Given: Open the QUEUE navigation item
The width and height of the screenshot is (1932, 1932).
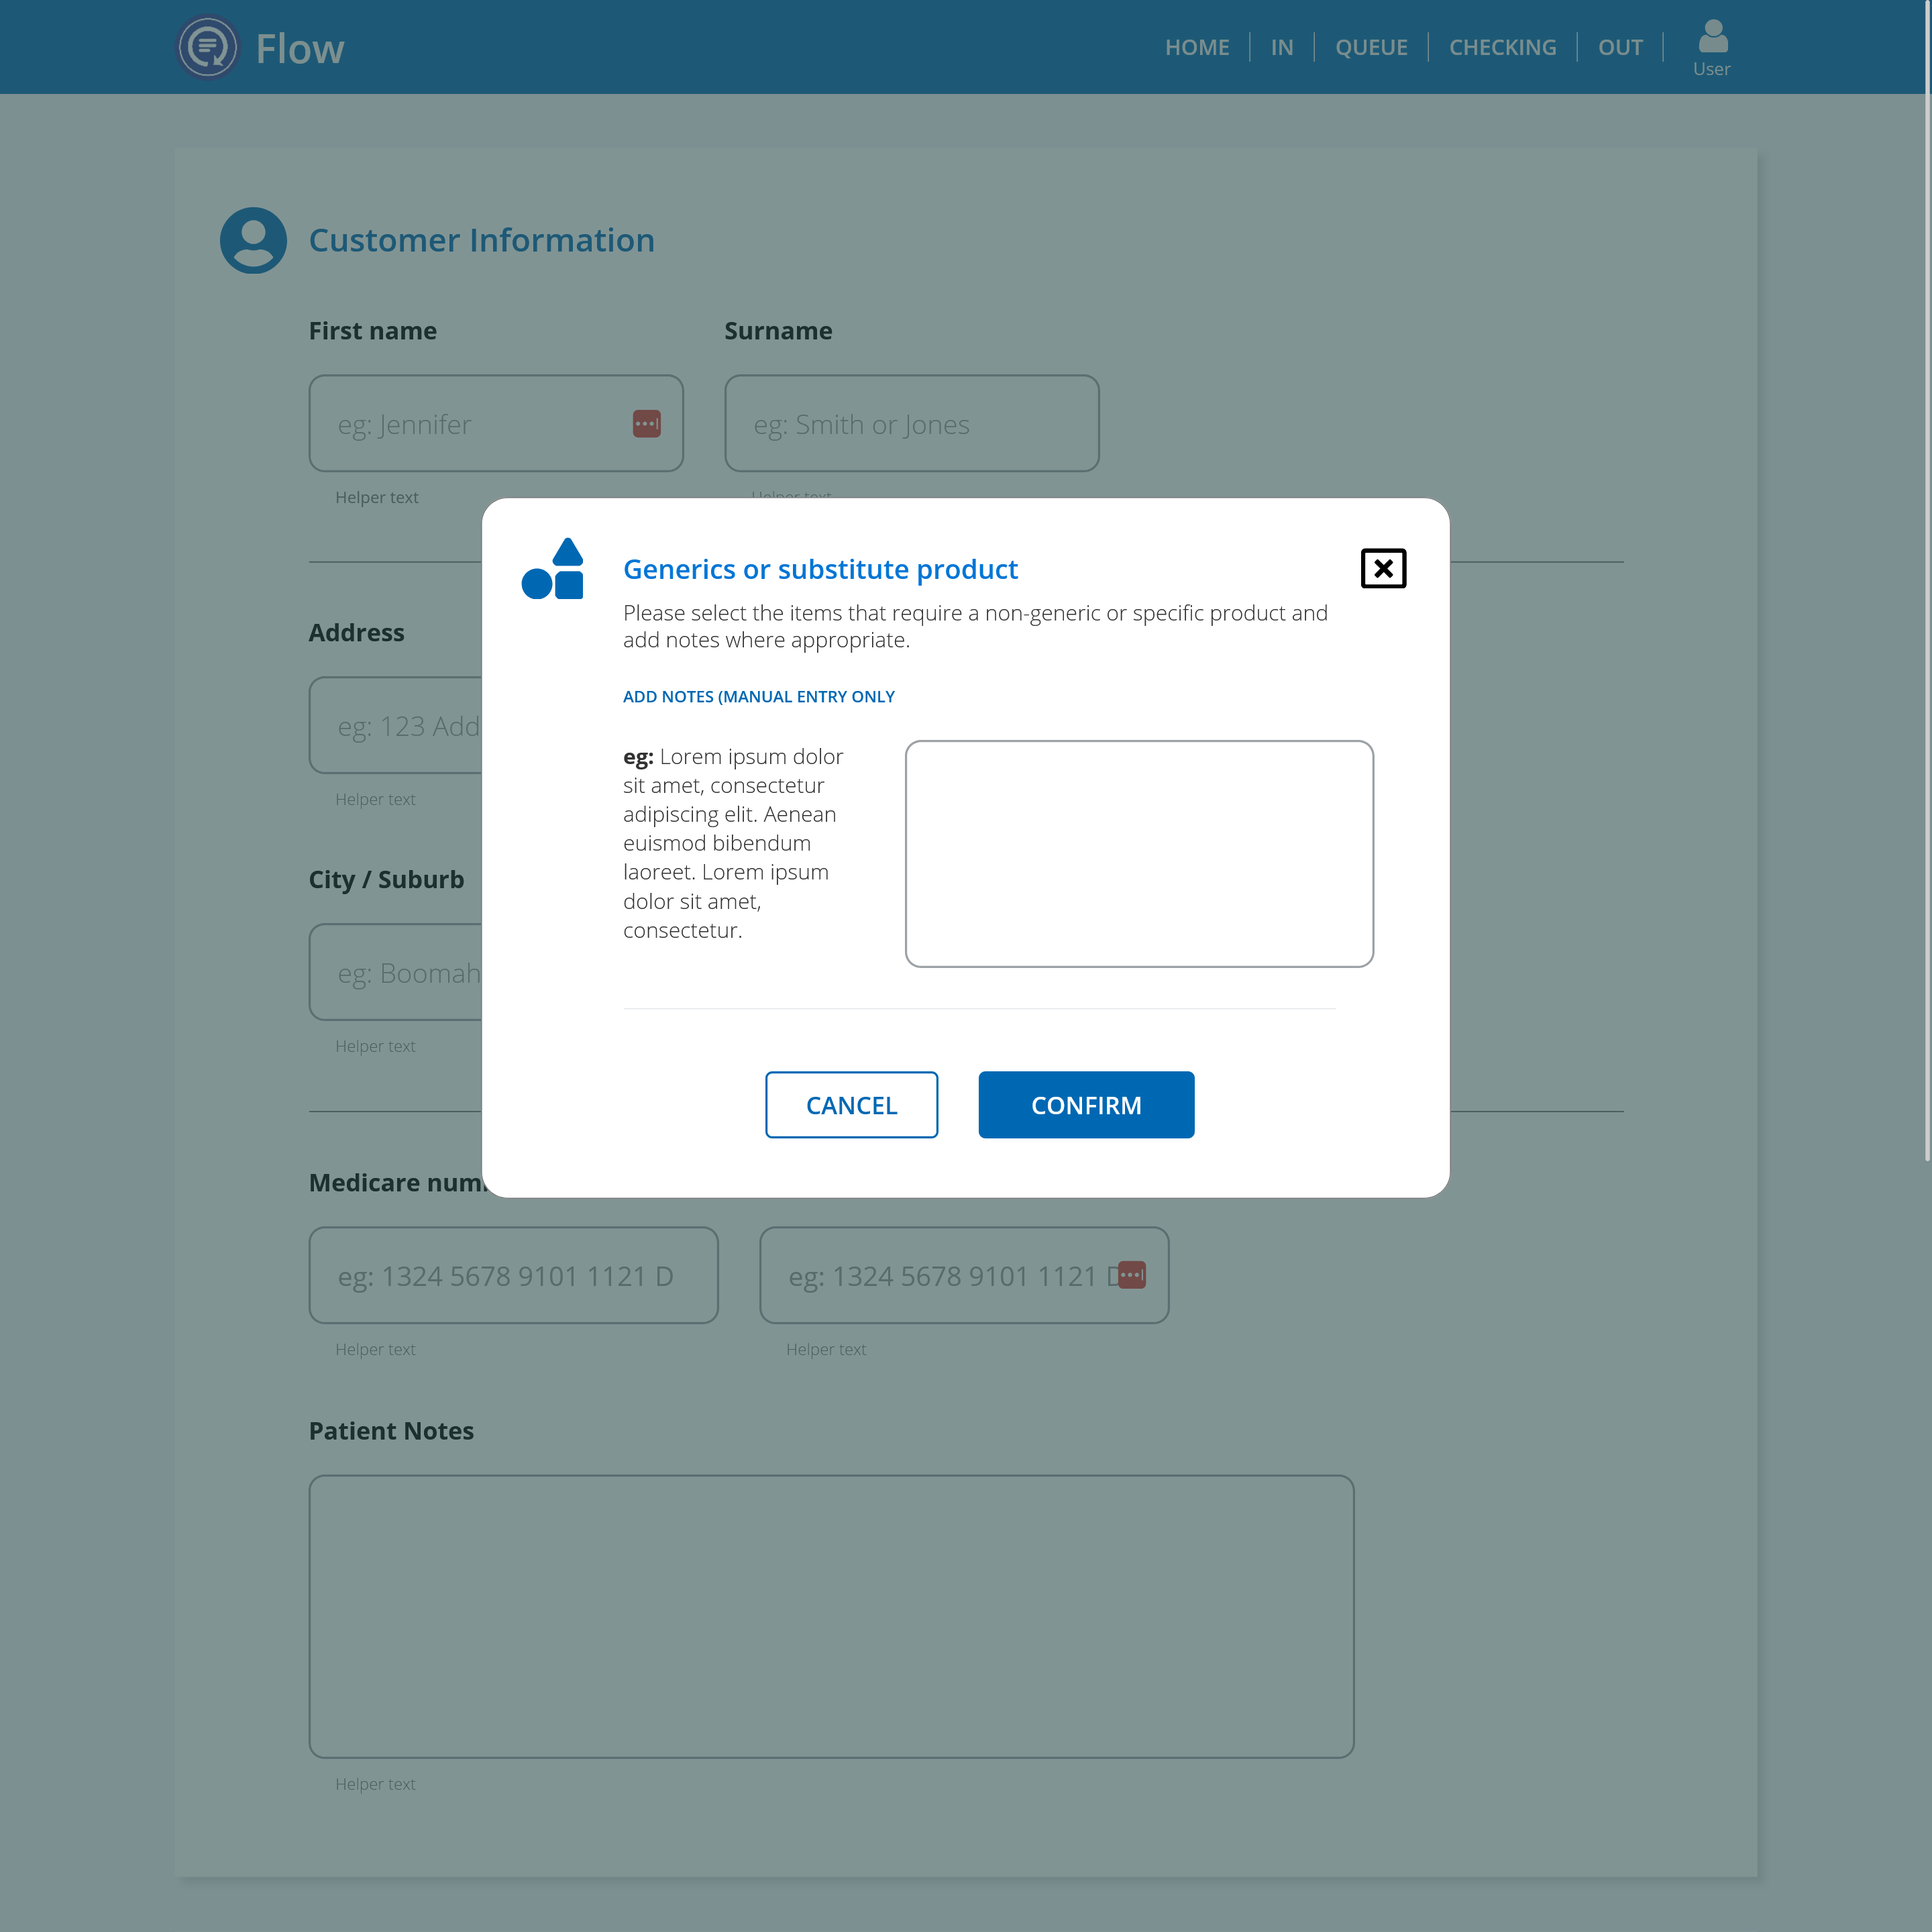Looking at the screenshot, I should click(1371, 47).
